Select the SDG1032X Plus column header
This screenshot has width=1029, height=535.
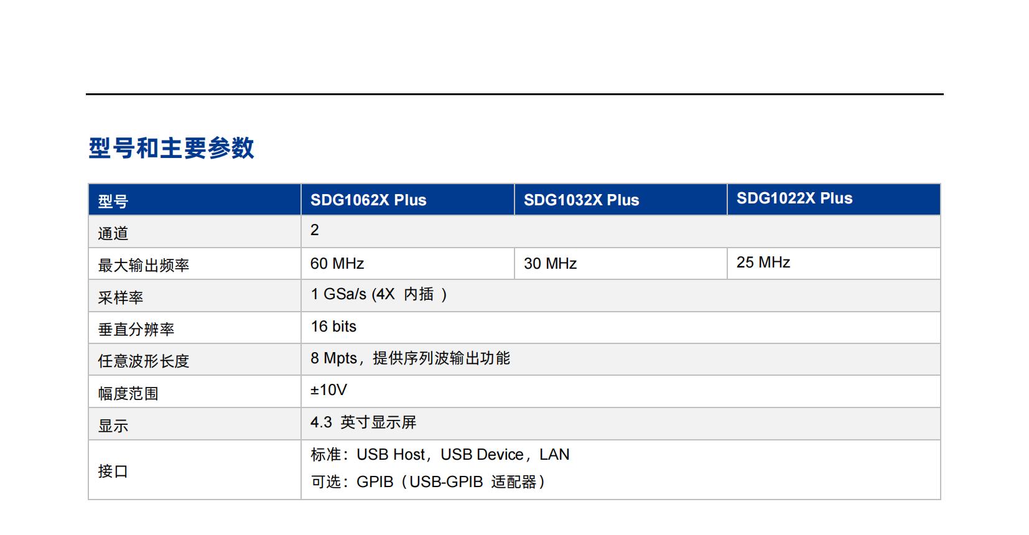click(581, 200)
